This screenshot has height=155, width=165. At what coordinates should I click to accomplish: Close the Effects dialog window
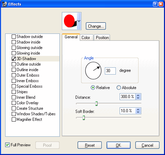pyautogui.click(x=161, y=4)
